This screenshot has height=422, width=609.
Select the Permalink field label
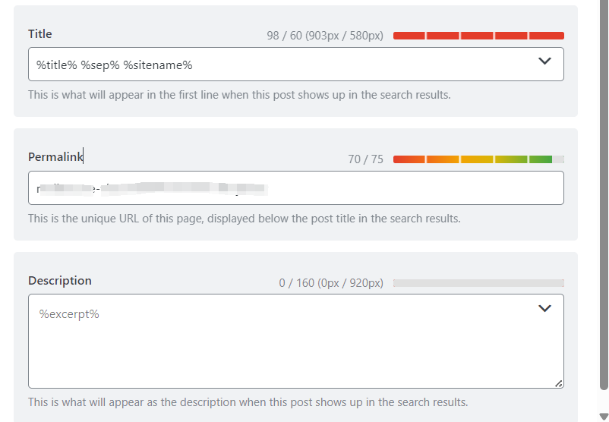[x=55, y=157]
